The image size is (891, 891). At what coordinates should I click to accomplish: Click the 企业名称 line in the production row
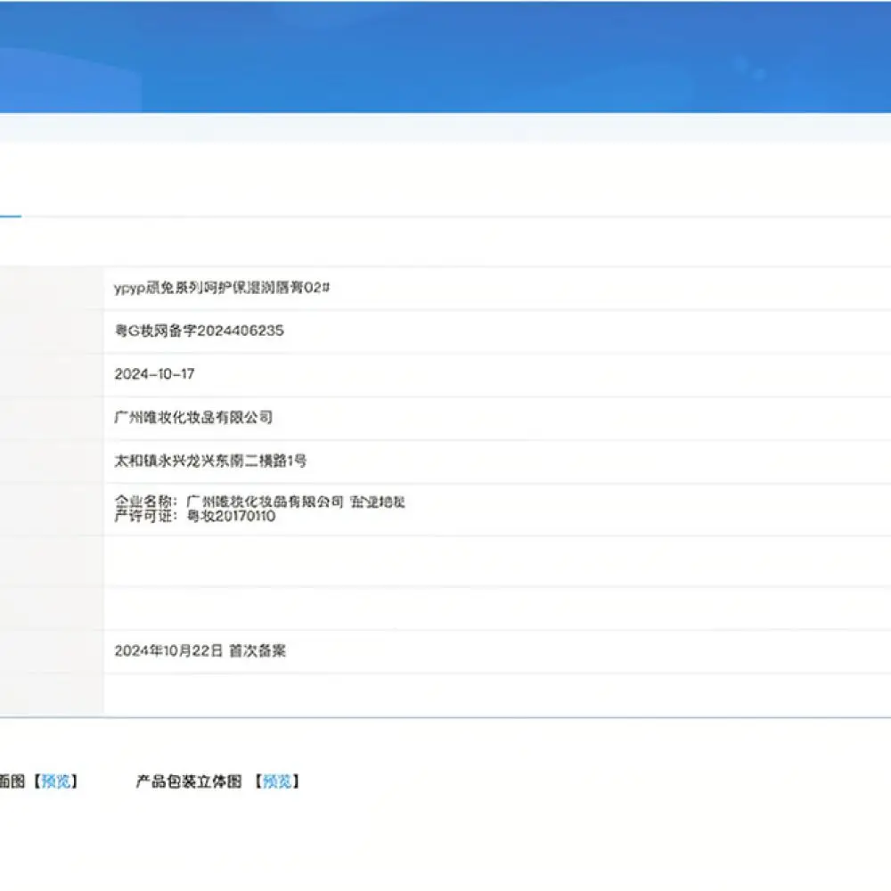259,502
